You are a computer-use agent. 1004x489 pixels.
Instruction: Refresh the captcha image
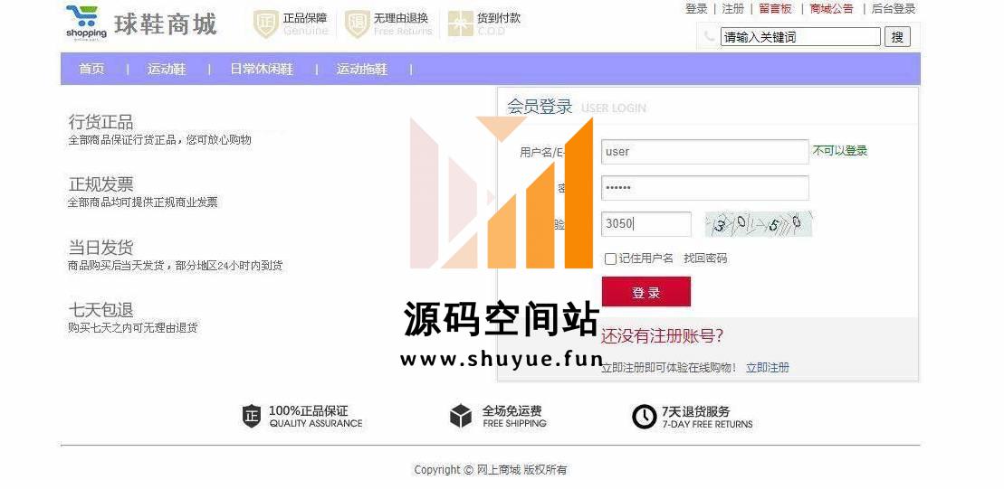tap(758, 224)
